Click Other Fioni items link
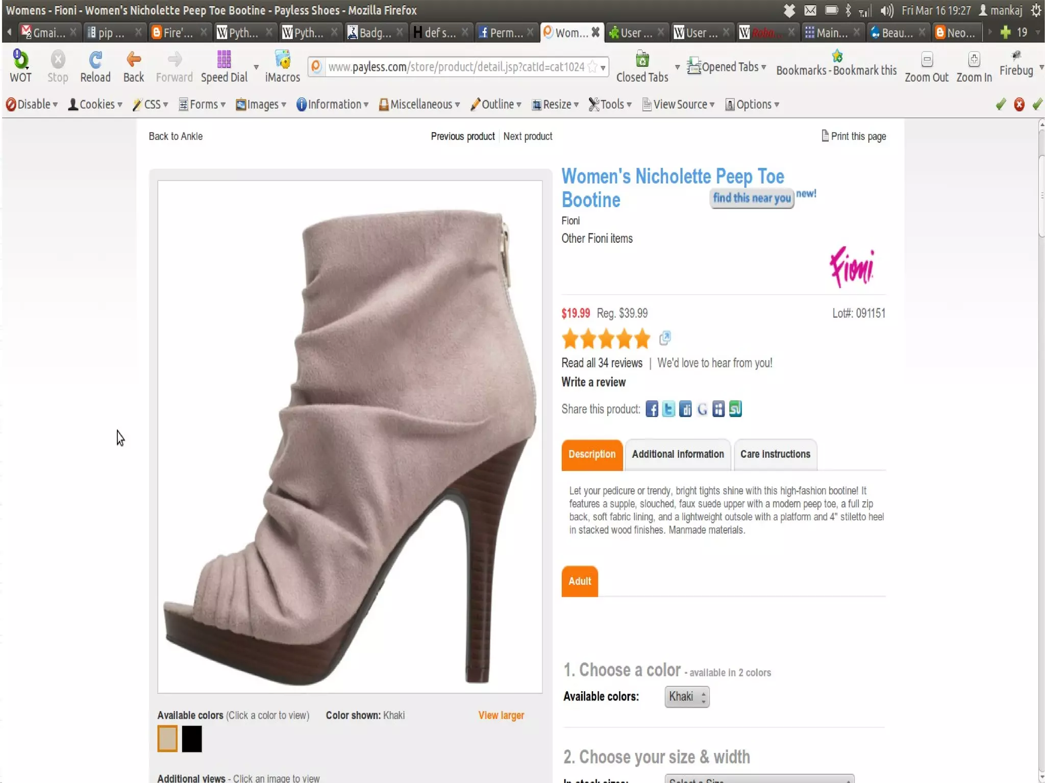 tap(597, 238)
